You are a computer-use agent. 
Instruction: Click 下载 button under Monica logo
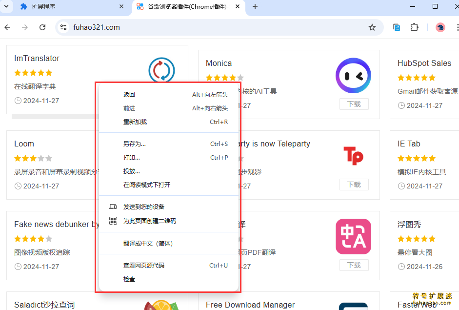click(354, 104)
